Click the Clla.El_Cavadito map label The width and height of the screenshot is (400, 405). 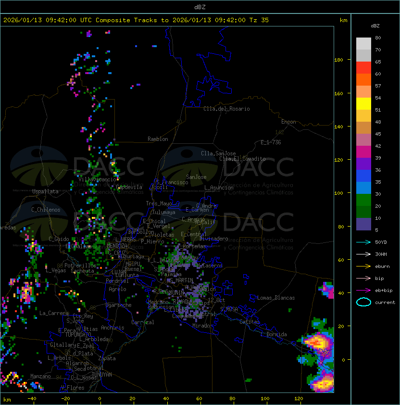coord(242,159)
